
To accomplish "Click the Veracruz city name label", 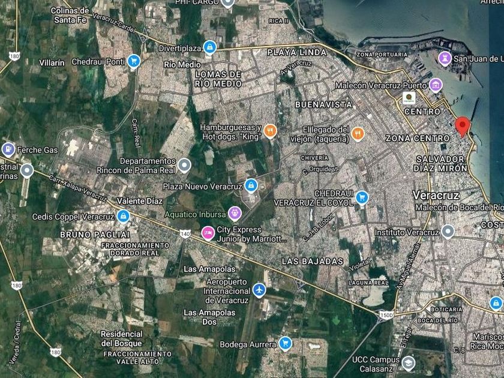I will coord(436,195).
